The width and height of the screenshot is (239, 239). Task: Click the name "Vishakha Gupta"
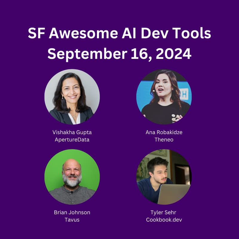pyautogui.click(x=72, y=132)
